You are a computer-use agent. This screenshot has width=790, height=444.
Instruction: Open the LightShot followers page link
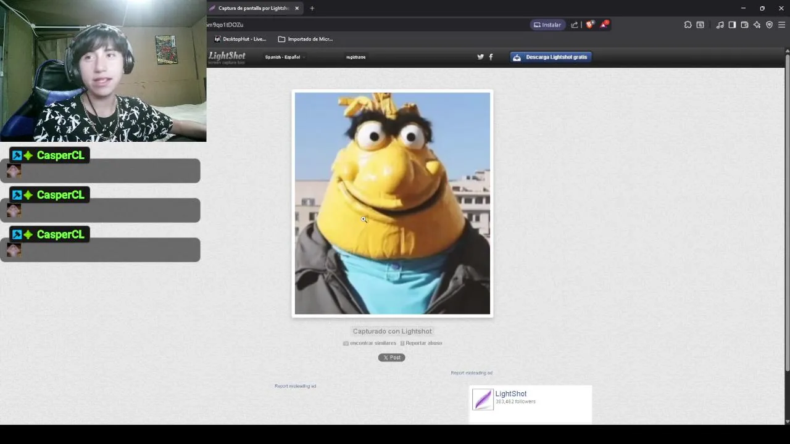(x=510, y=393)
